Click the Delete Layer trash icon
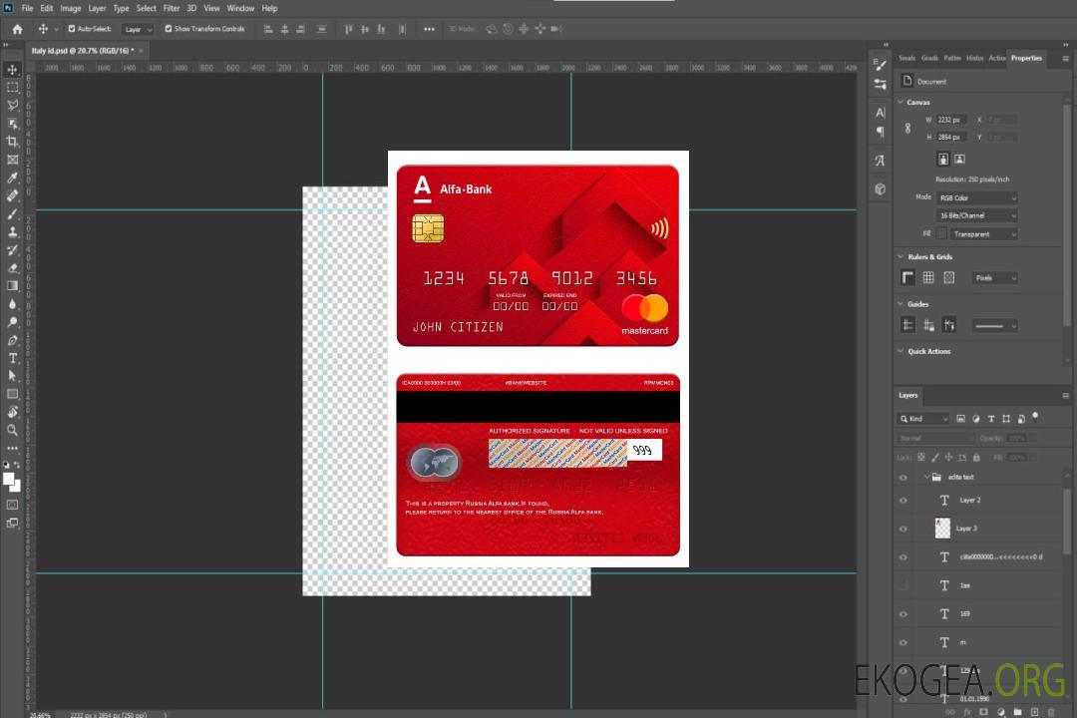This screenshot has height=718, width=1077. click(1051, 712)
